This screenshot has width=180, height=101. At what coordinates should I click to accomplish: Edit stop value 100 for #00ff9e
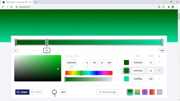[151, 79]
